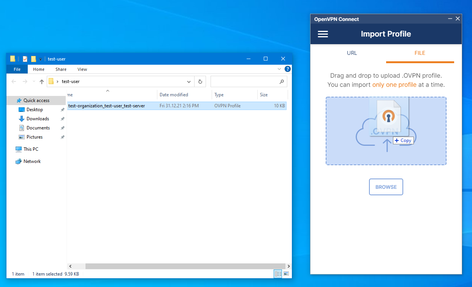Select the test-organization_test-user_test-server file
This screenshot has width=472, height=287.
(106, 106)
